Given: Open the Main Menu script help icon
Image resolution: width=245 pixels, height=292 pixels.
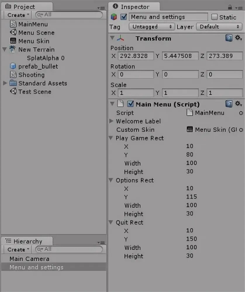Looking at the screenshot, I should [229, 104].
